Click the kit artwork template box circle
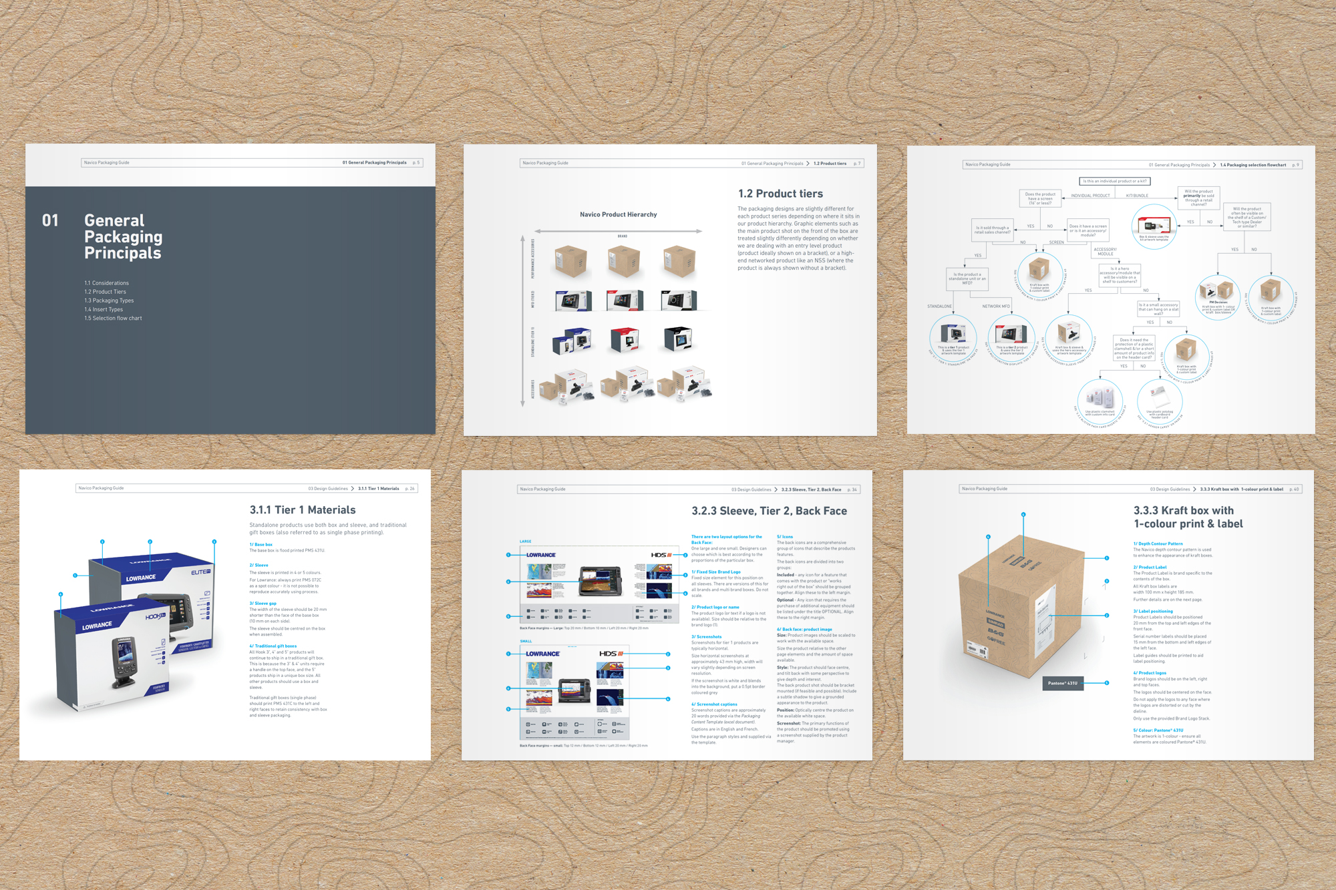This screenshot has width=1336, height=890. pos(1154,226)
